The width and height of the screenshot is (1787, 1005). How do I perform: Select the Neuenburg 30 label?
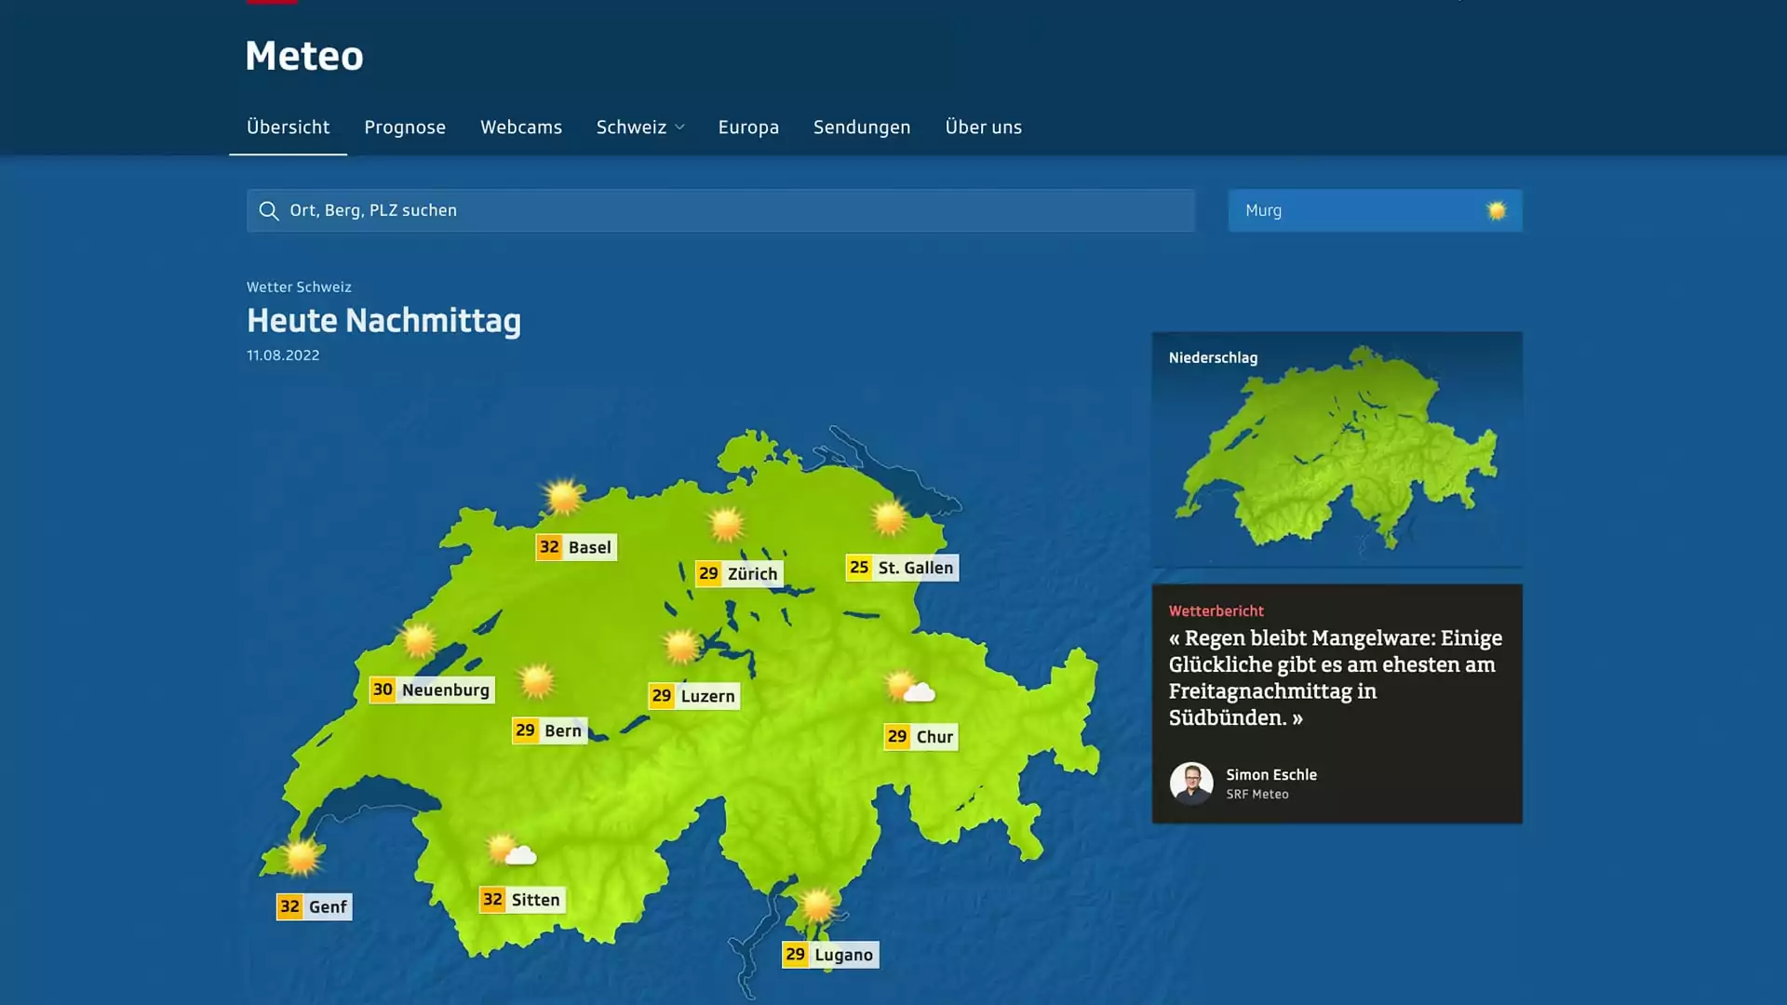(432, 690)
